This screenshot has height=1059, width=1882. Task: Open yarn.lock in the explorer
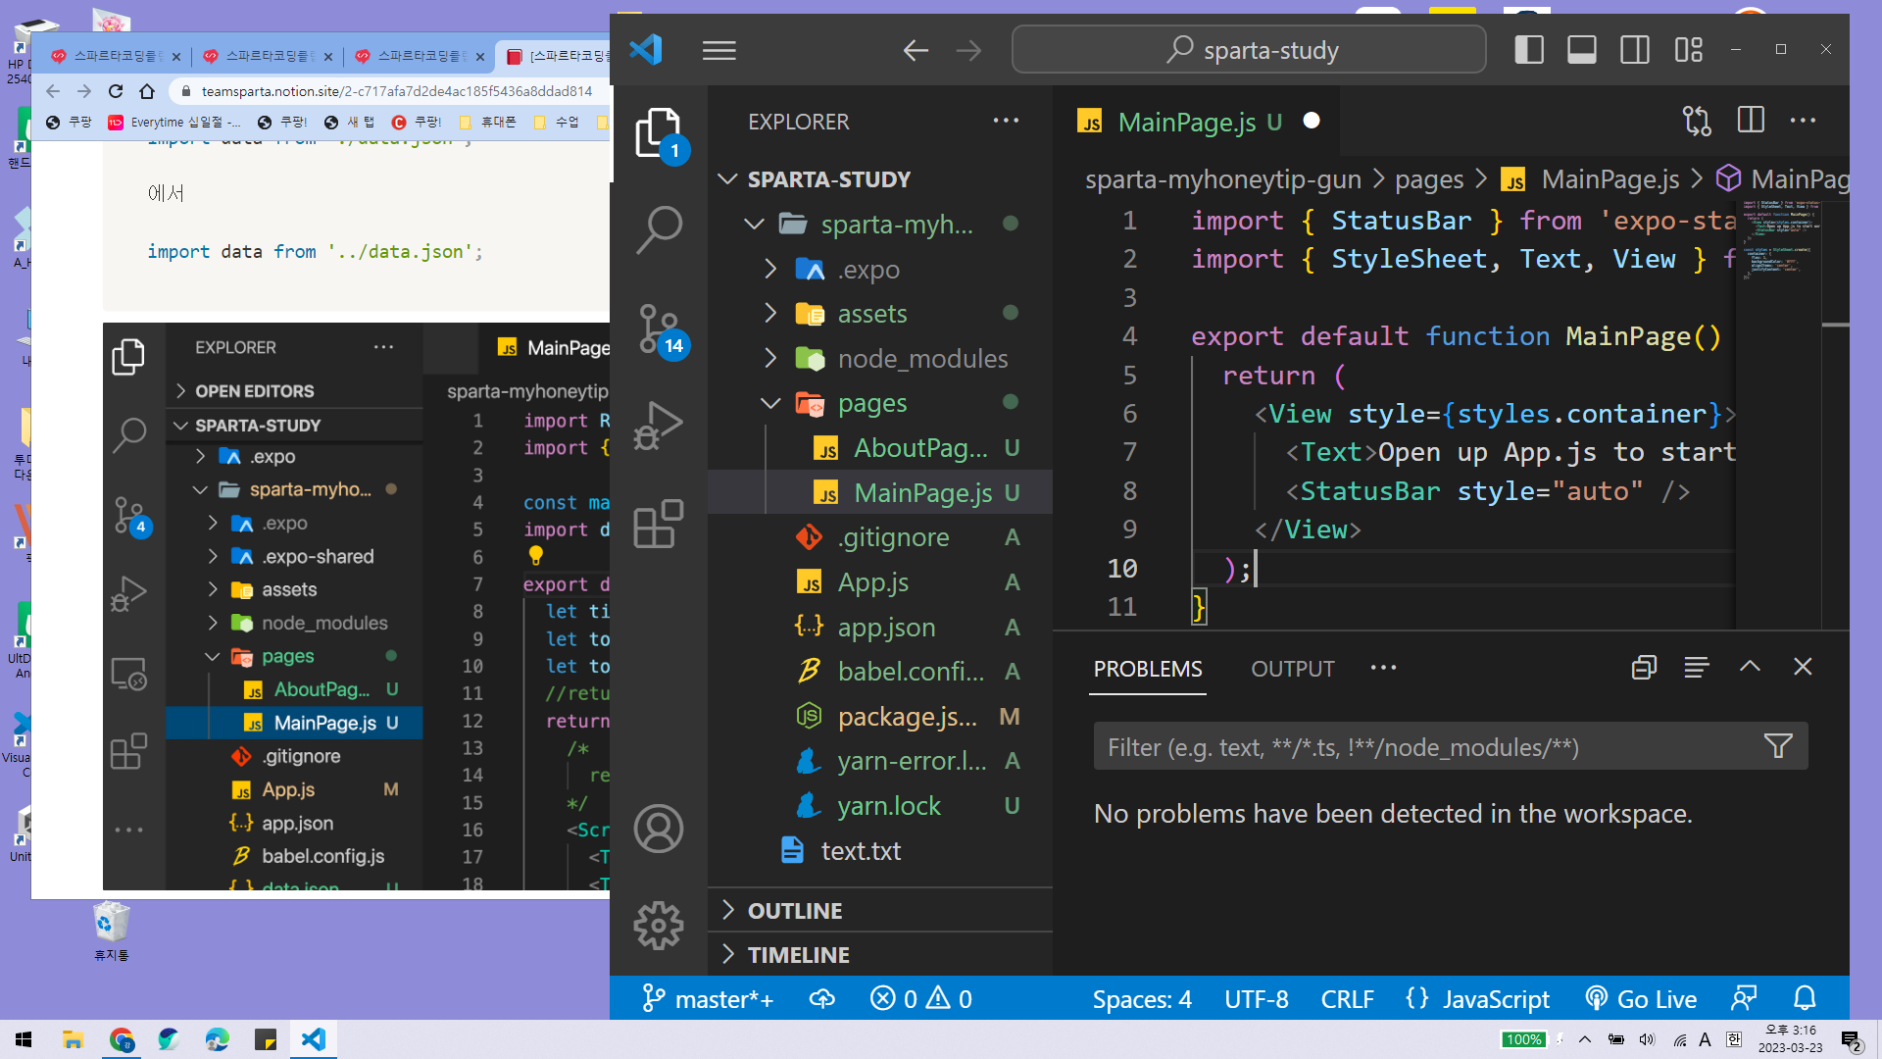pyautogui.click(x=879, y=806)
